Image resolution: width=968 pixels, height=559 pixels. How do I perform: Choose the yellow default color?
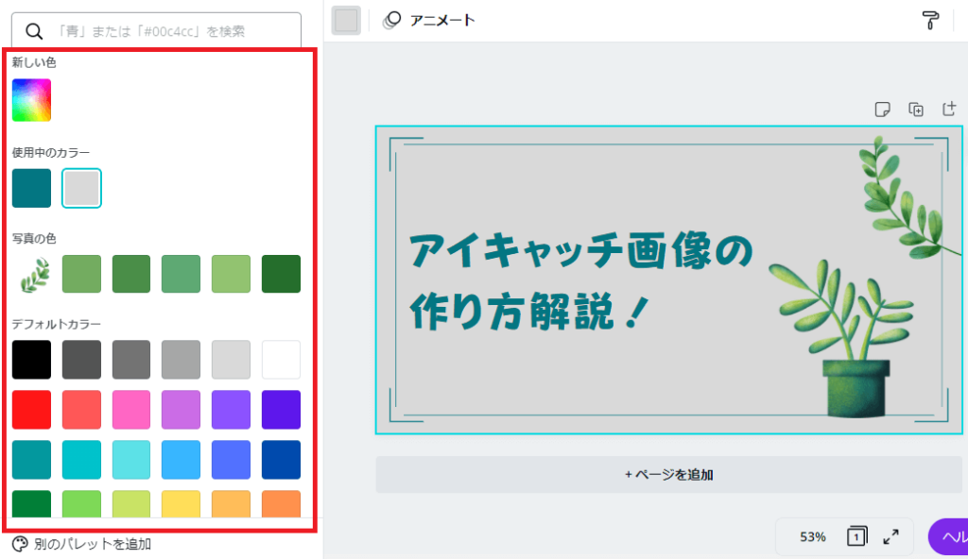pyautogui.click(x=181, y=504)
